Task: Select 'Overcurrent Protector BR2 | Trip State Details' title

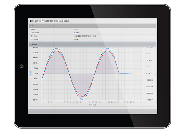Action: click(50, 21)
